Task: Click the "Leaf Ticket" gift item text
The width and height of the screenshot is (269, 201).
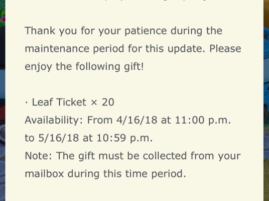Action: [x=59, y=102]
